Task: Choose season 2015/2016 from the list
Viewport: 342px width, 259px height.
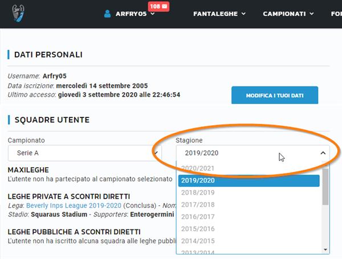Action: coord(198,228)
